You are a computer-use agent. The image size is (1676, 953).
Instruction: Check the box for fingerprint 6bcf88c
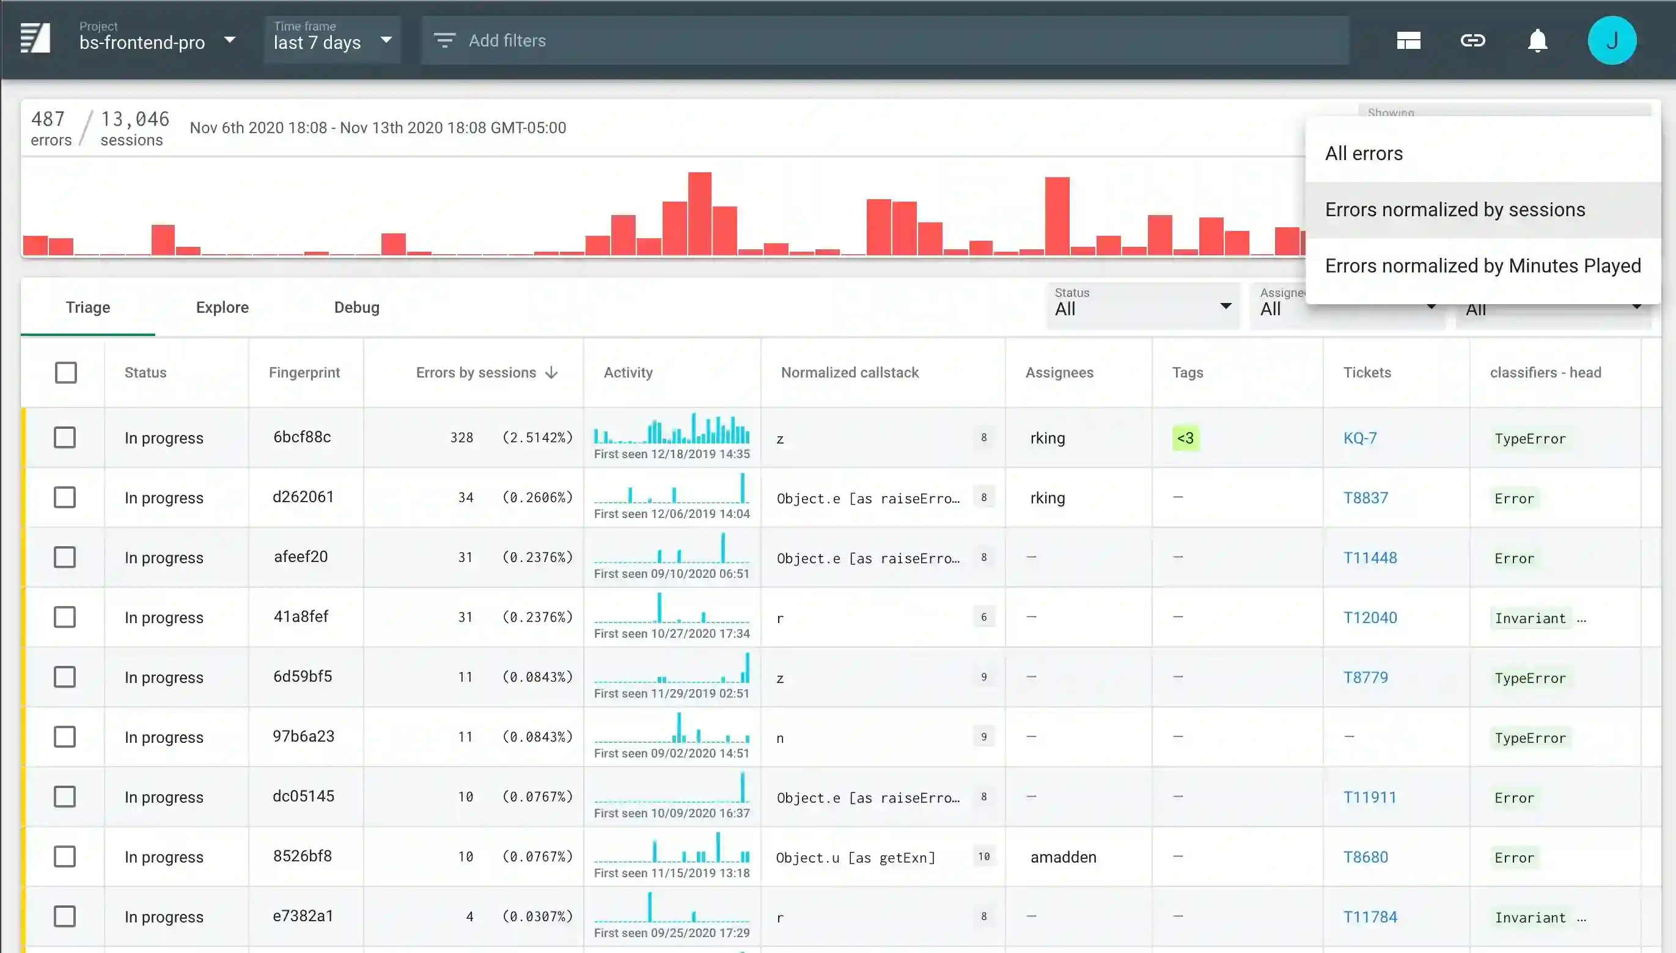click(65, 438)
